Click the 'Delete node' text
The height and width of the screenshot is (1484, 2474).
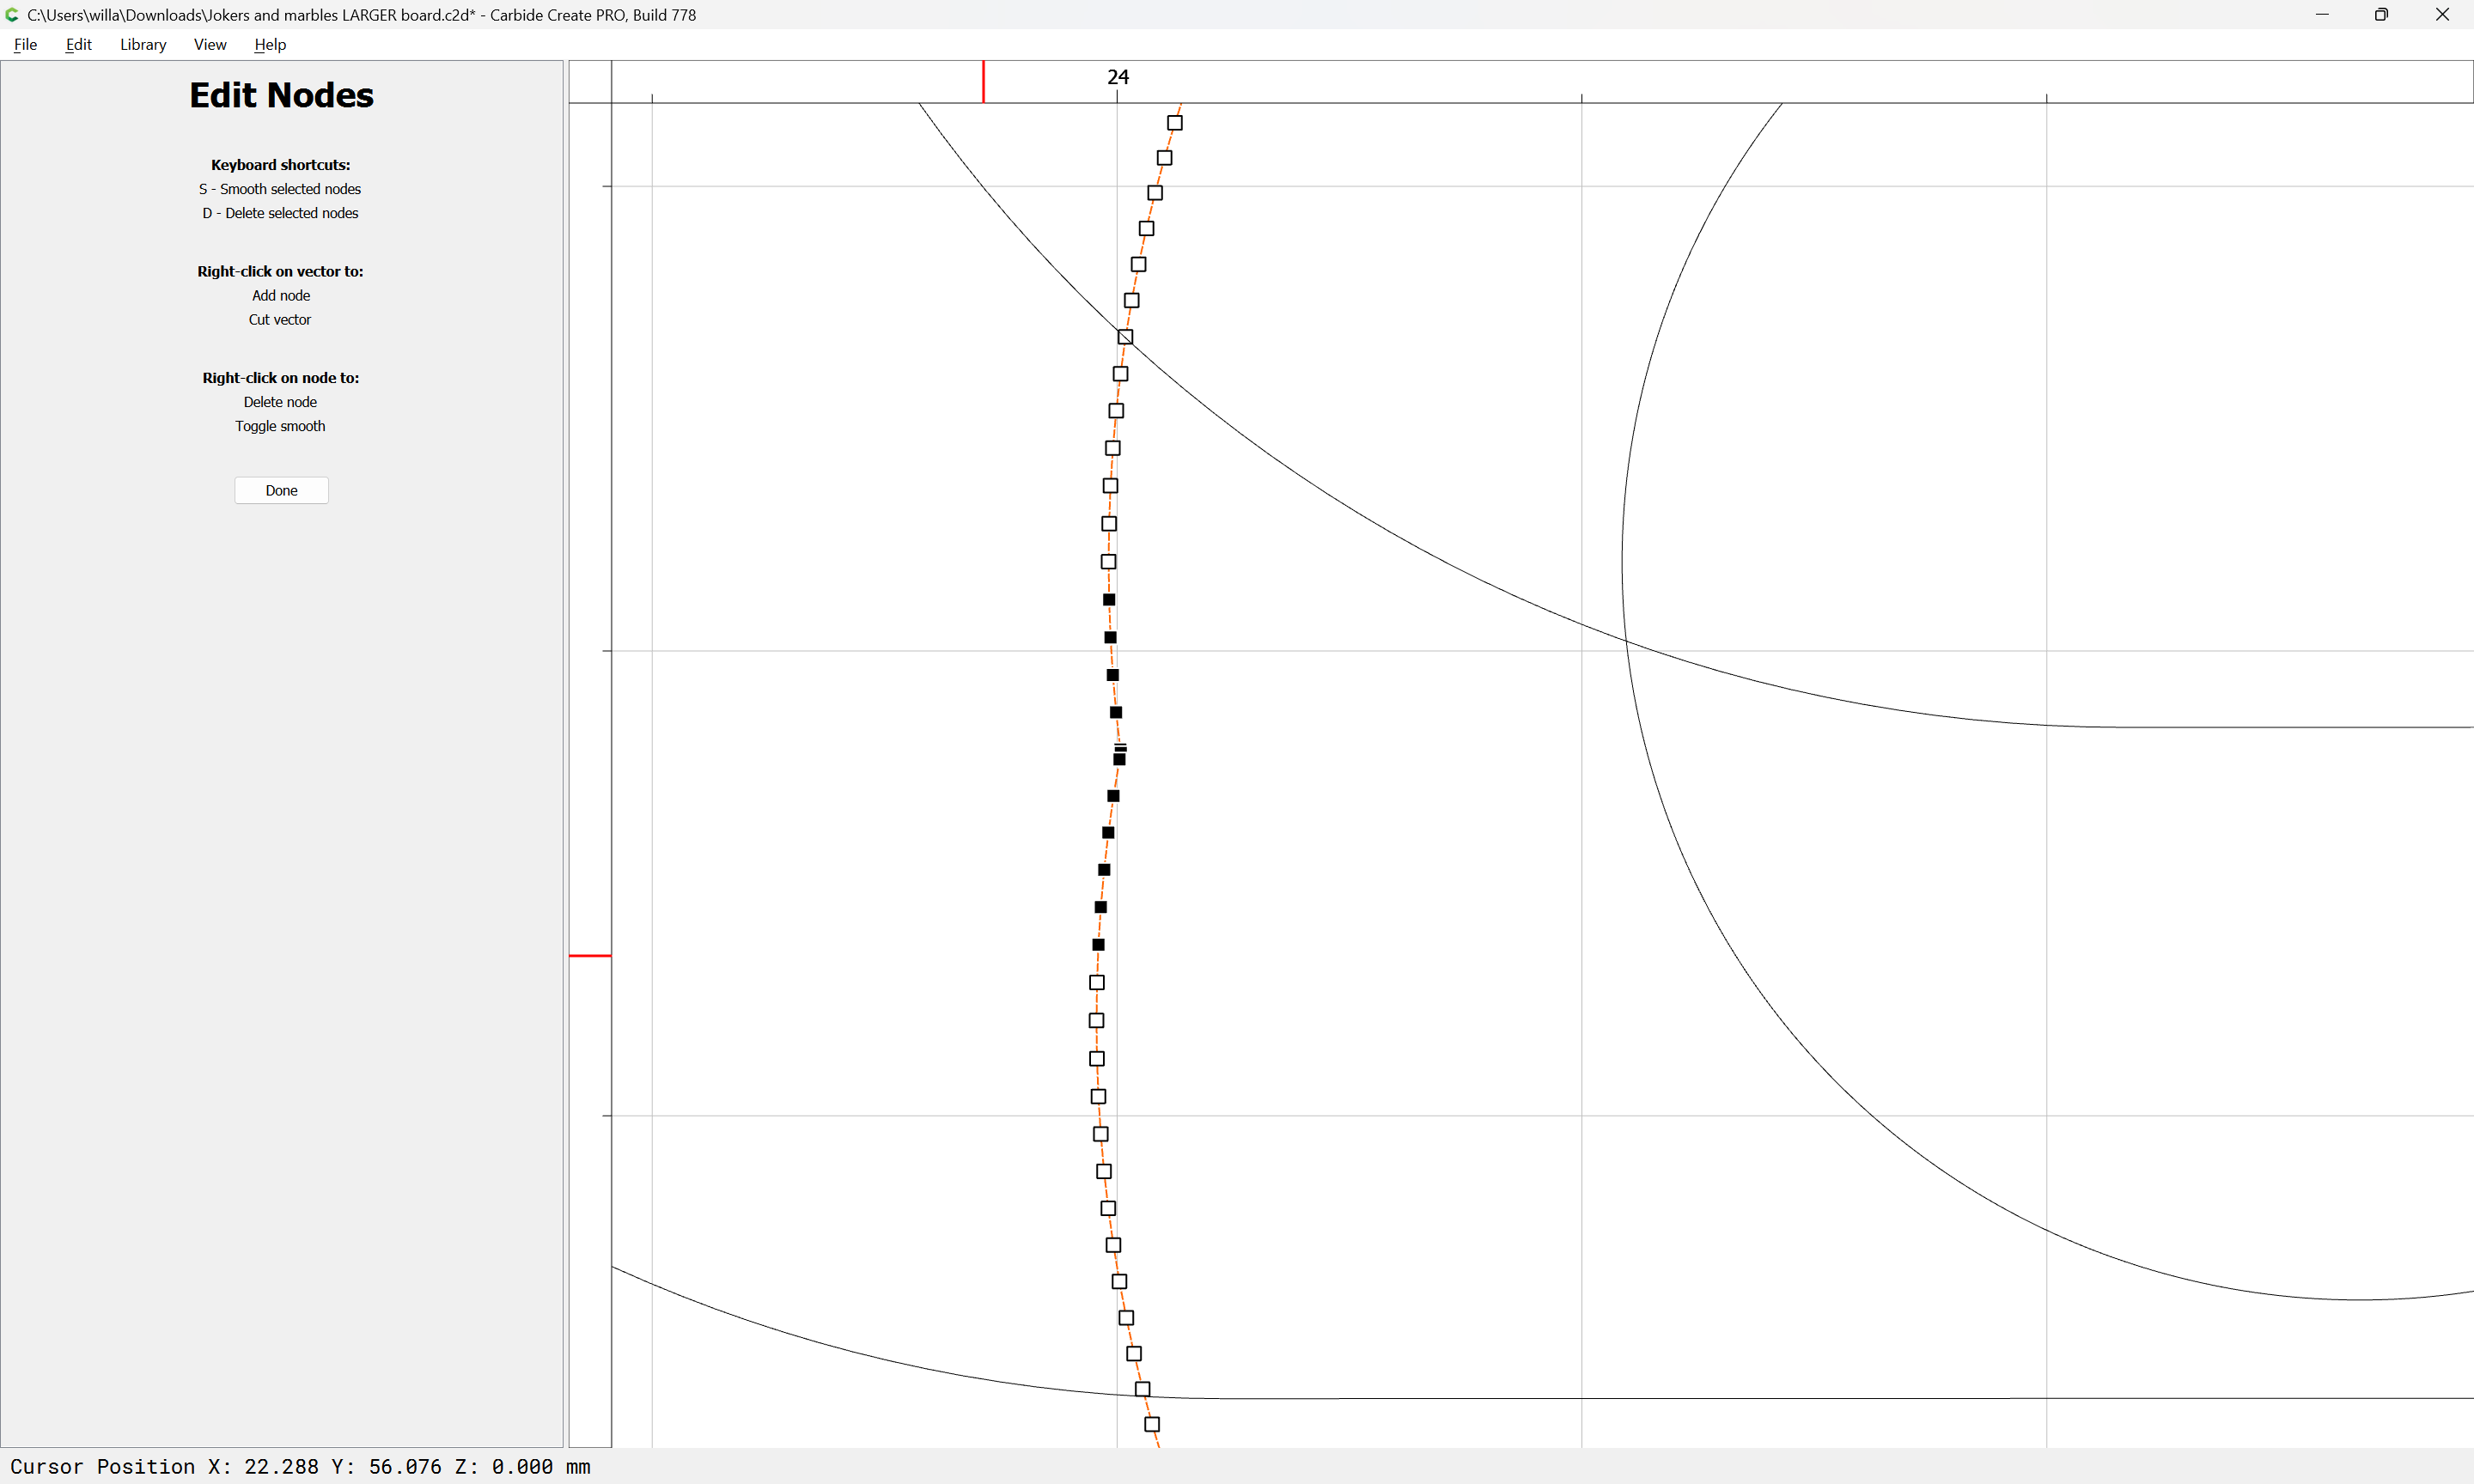pos(280,402)
